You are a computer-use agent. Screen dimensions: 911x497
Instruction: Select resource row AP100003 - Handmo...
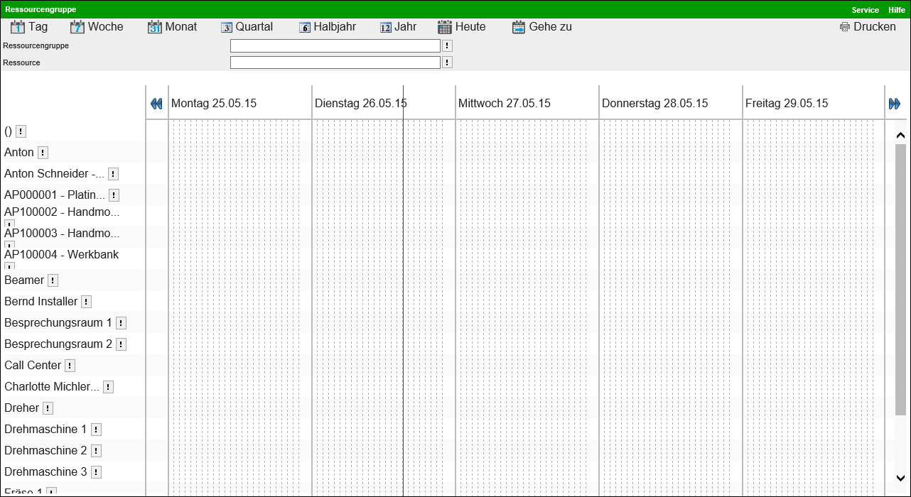(x=62, y=233)
